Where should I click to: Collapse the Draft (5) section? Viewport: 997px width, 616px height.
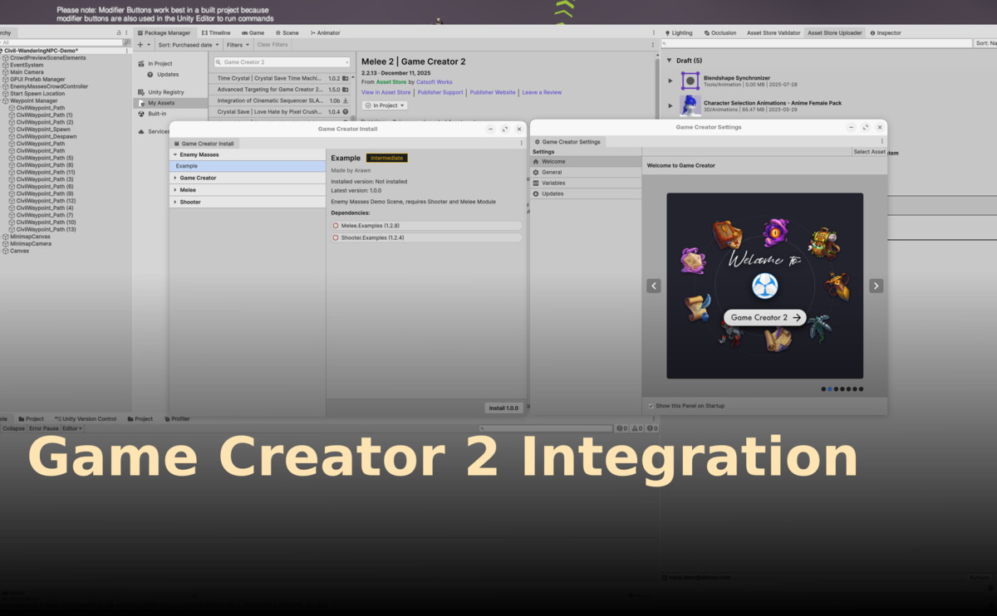[668, 61]
